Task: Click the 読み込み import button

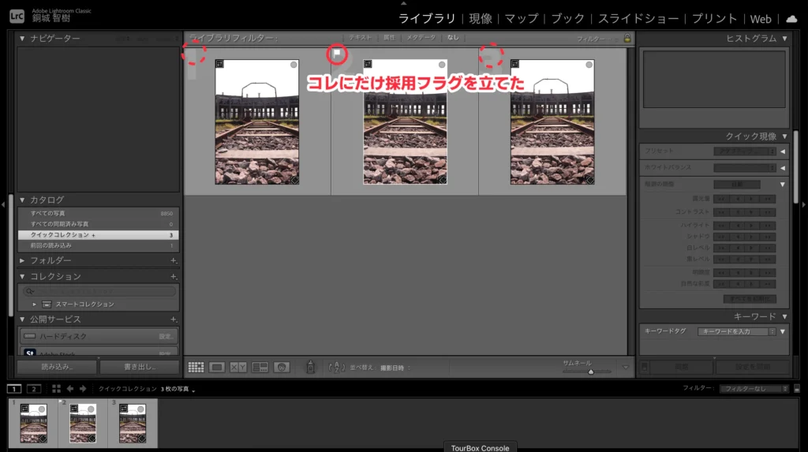Action: point(57,367)
